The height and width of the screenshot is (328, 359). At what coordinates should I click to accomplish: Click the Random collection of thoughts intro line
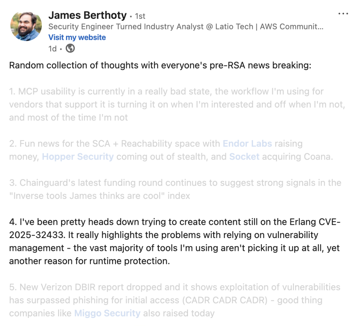160,65
